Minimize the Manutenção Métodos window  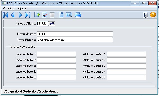(x=135, y=3)
